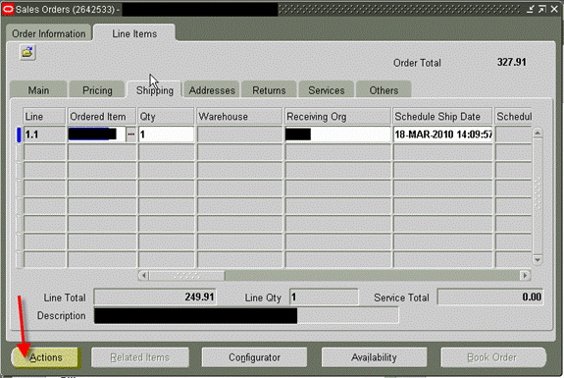Click the Ordered Item field of line 1.1
Viewport: 564px width, 378px height.
pos(96,135)
